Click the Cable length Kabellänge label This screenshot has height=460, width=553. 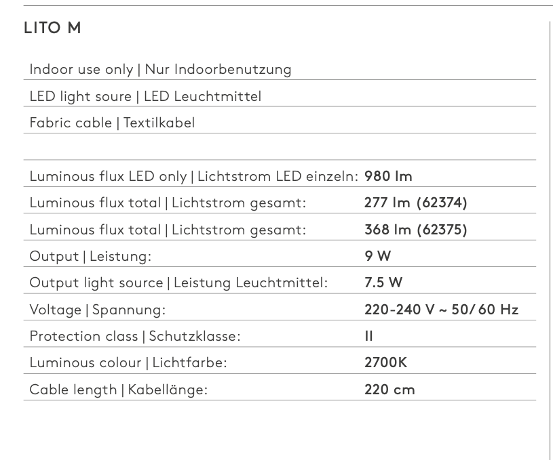(x=119, y=390)
